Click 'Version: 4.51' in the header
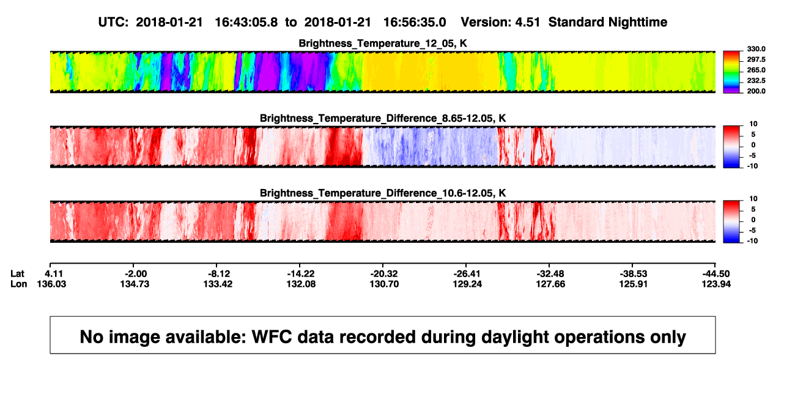 click(x=501, y=22)
